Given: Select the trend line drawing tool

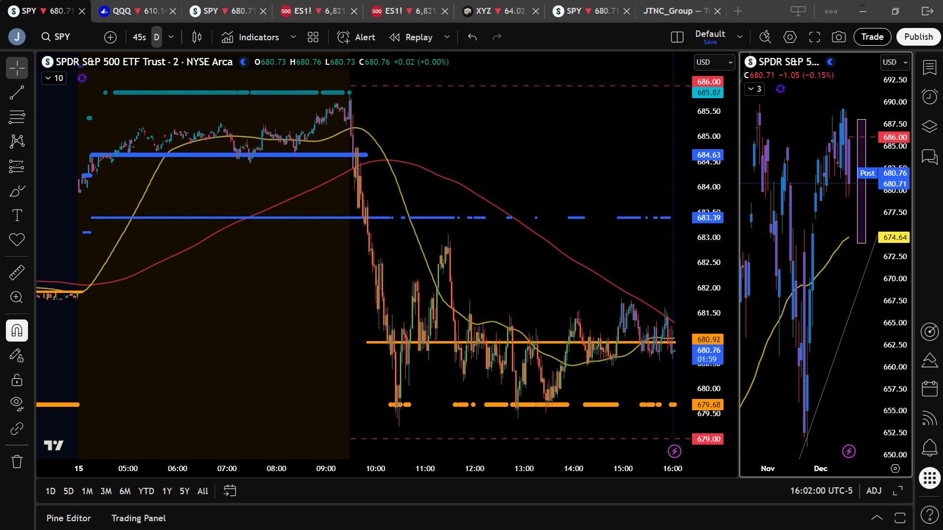Looking at the screenshot, I should pos(17,92).
